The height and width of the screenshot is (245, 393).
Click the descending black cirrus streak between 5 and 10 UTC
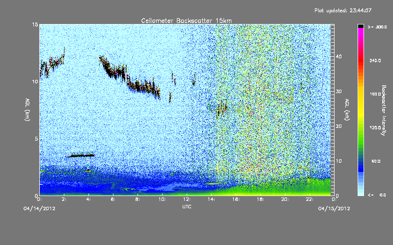pyautogui.click(x=129, y=78)
